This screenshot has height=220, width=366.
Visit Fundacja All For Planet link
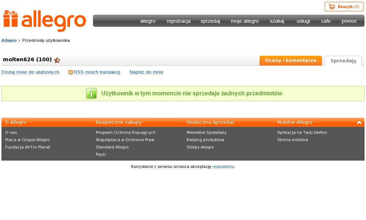pos(27,147)
